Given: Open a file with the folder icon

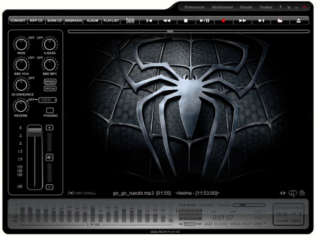Looking at the screenshot, I should point(280,21).
